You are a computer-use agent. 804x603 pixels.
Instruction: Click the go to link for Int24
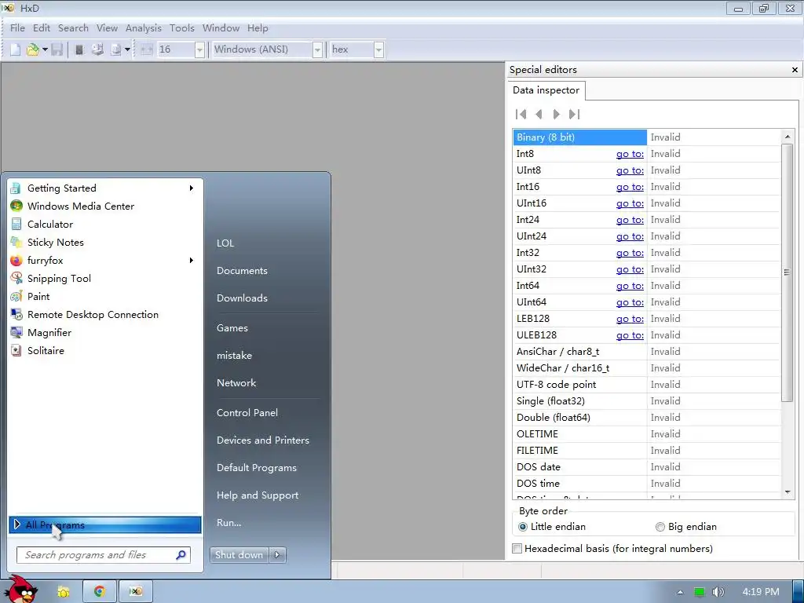coord(630,220)
